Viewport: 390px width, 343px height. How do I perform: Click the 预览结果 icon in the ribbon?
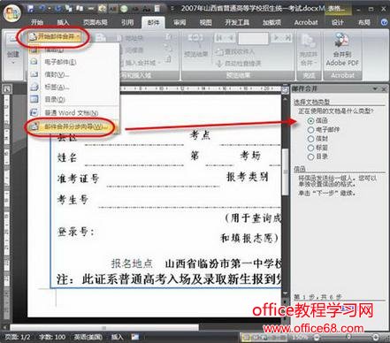(x=195, y=40)
